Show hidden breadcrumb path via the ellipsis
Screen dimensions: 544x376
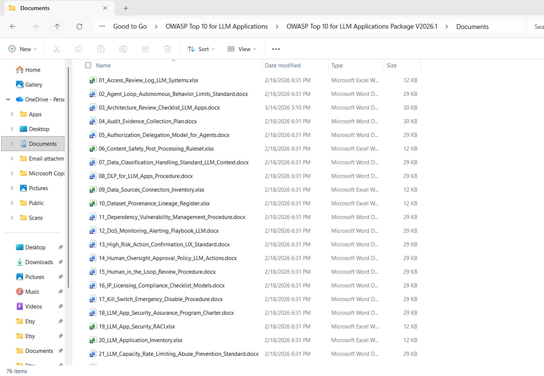[x=102, y=26]
